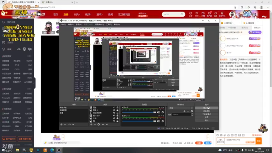Mute the 麦克风/Aux speaker icon

click(158, 121)
